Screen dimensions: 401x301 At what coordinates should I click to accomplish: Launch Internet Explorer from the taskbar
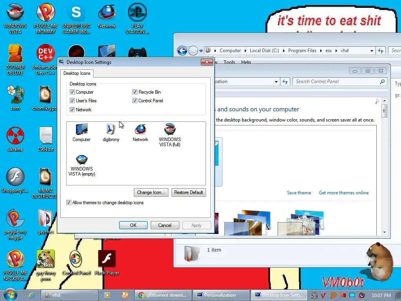point(31,295)
